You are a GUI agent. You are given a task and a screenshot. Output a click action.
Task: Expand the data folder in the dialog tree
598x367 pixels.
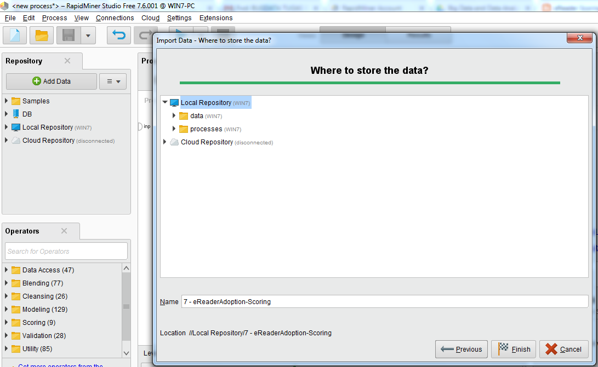coord(174,115)
